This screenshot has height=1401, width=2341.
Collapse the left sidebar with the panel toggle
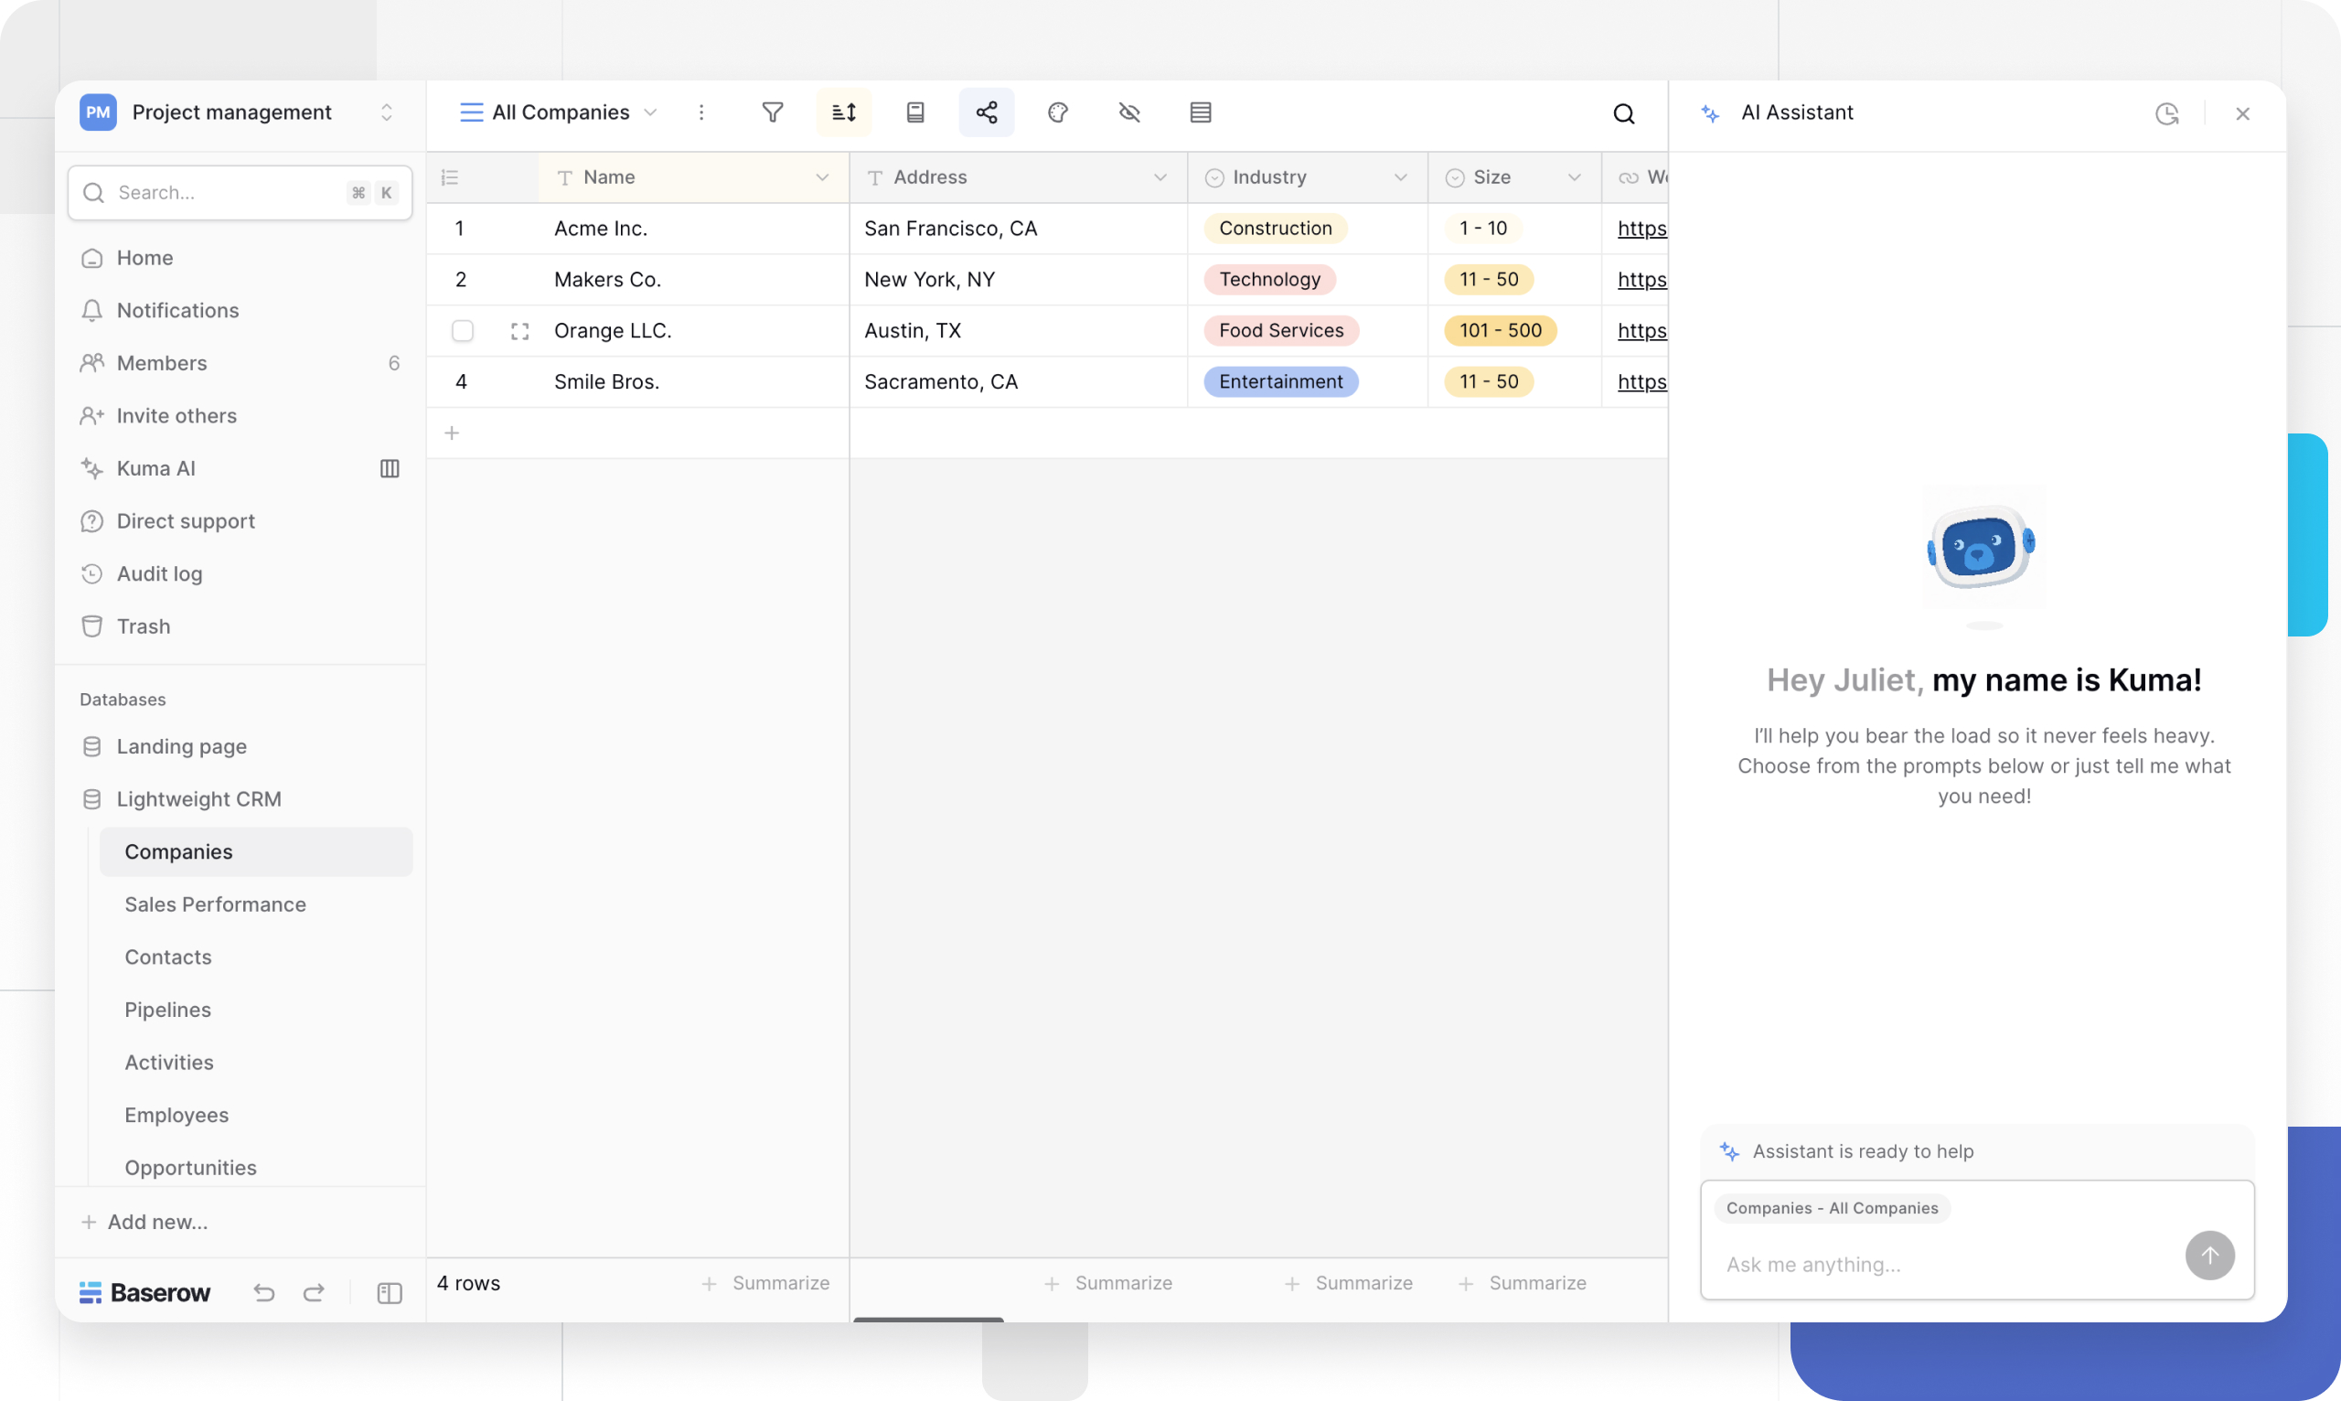click(x=389, y=1292)
